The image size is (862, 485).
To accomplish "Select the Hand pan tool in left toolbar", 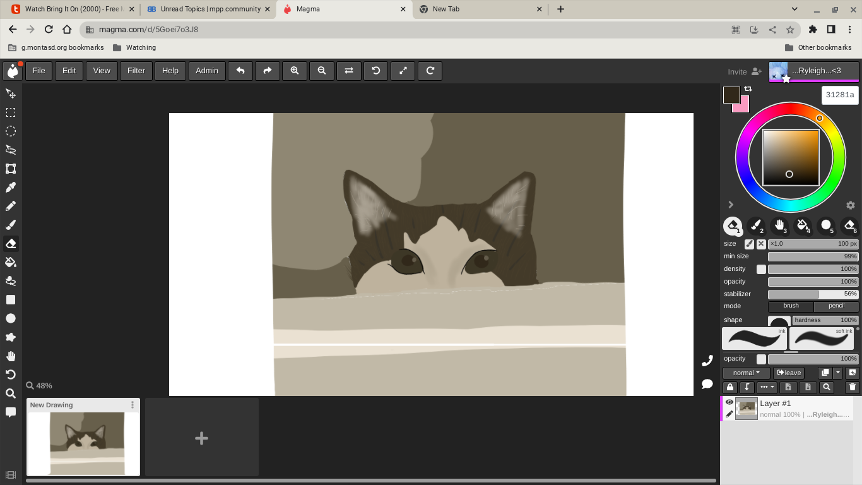I will point(11,356).
